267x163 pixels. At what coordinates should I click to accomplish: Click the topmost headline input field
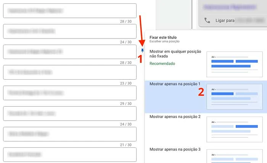pos(70,11)
